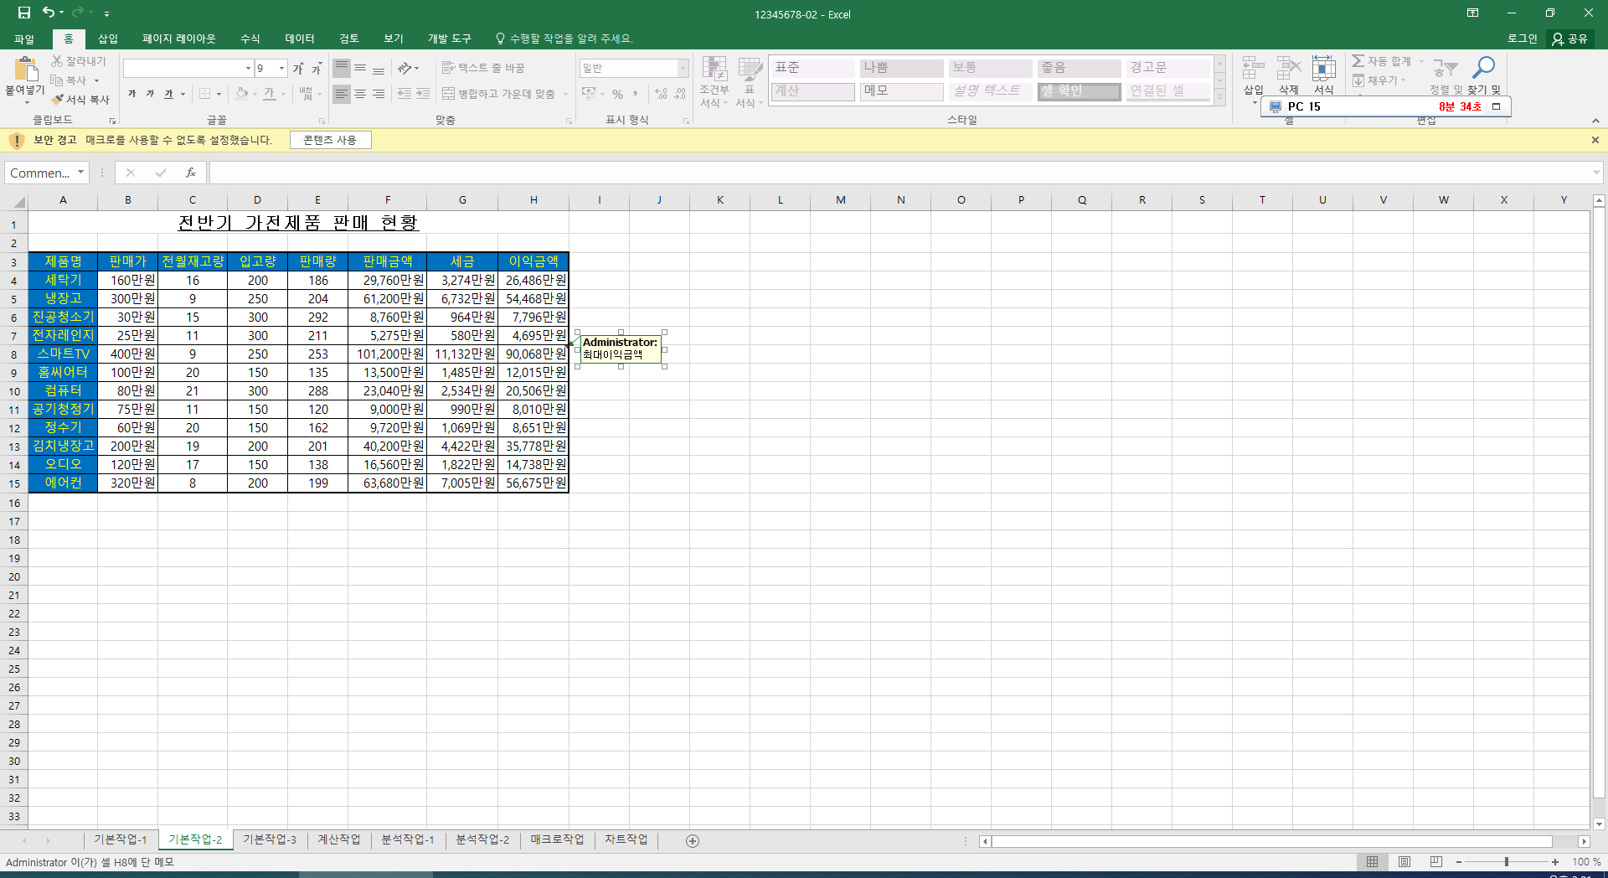Click the percent style icon
Image resolution: width=1608 pixels, height=878 pixels.
(x=617, y=94)
